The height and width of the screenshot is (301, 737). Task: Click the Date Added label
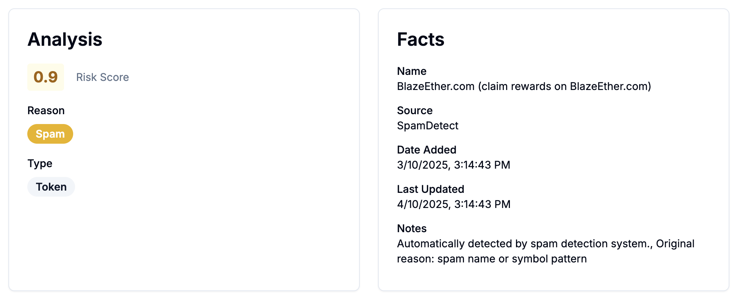tap(426, 150)
